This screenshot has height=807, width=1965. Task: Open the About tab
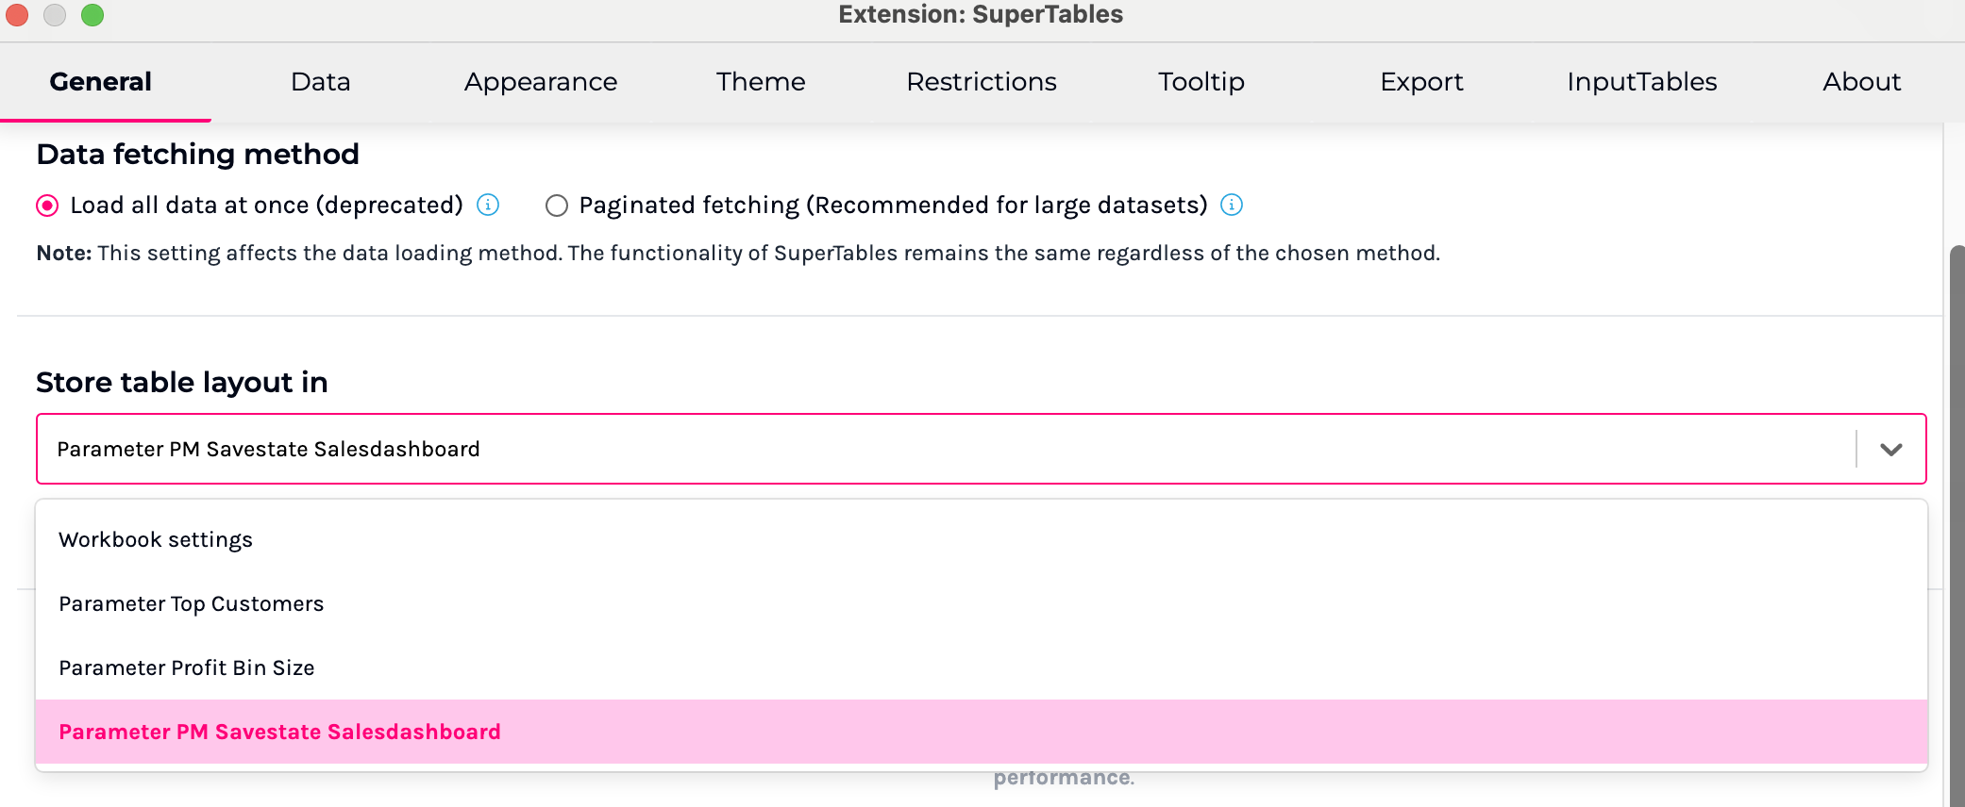[x=1861, y=82]
